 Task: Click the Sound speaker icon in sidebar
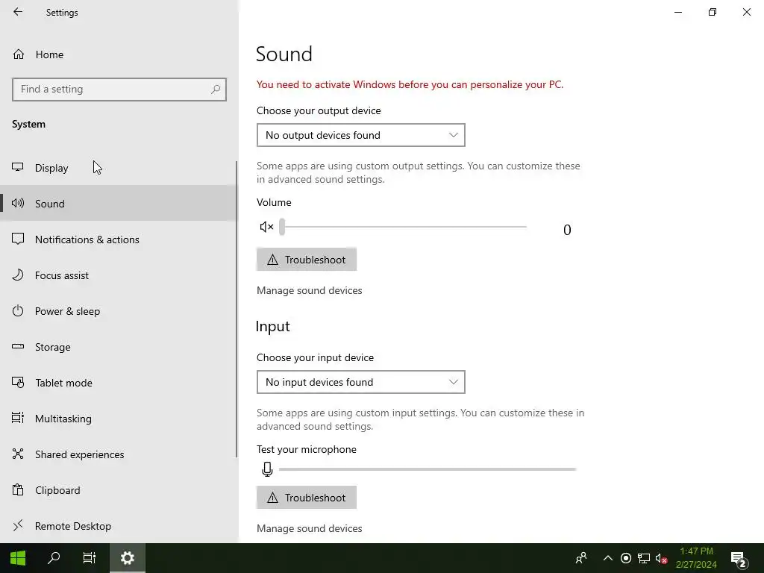18,203
